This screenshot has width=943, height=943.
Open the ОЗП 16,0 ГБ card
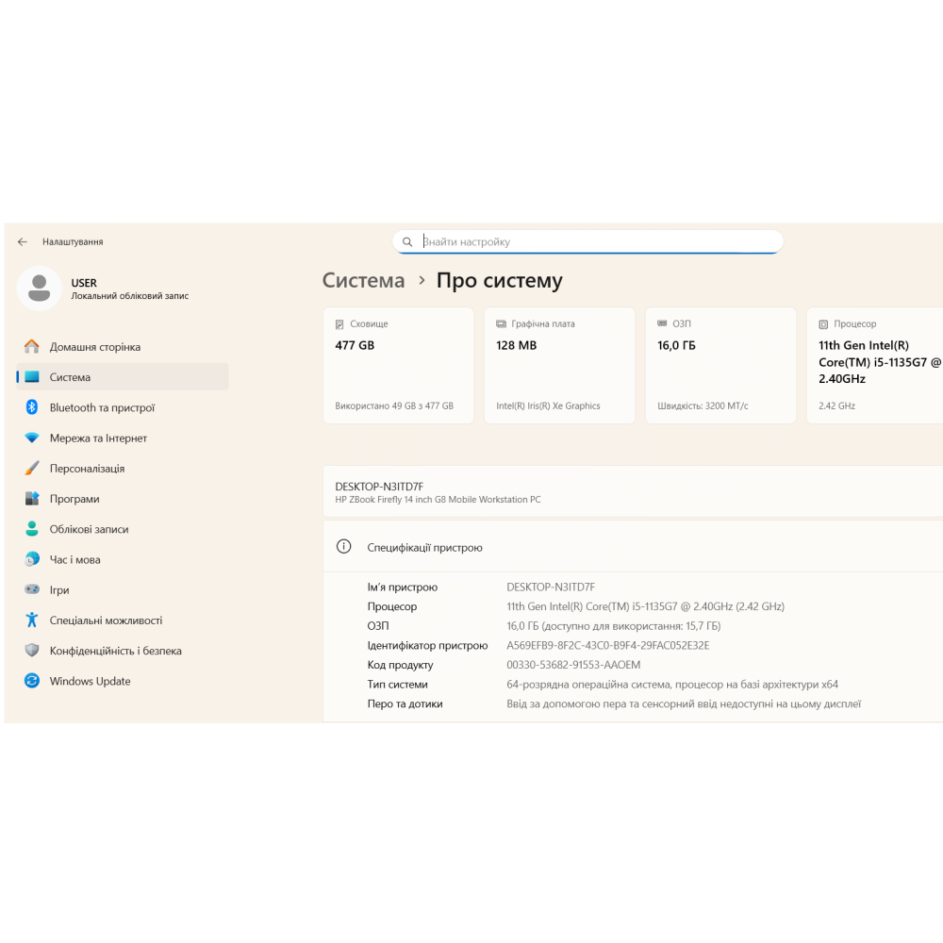[720, 365]
